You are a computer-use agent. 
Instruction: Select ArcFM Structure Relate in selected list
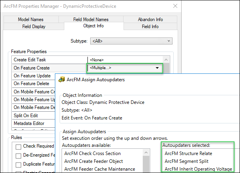188,153
